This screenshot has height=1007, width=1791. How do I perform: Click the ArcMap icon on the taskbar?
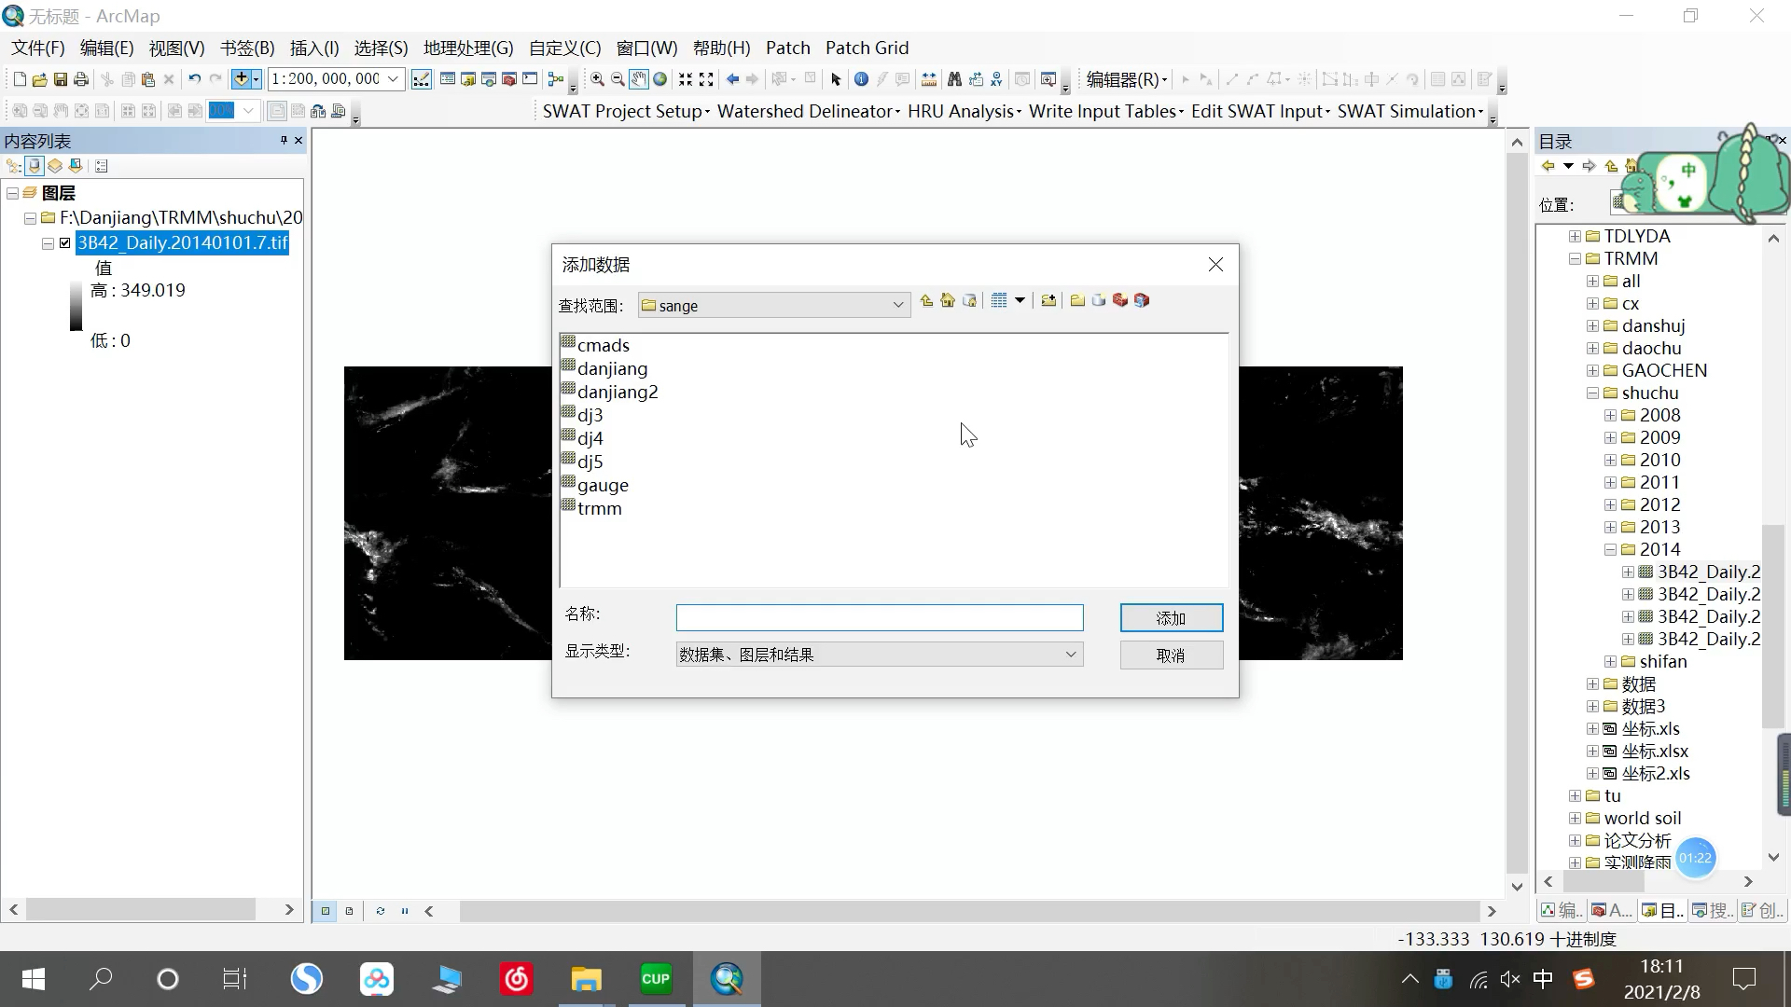tap(727, 979)
